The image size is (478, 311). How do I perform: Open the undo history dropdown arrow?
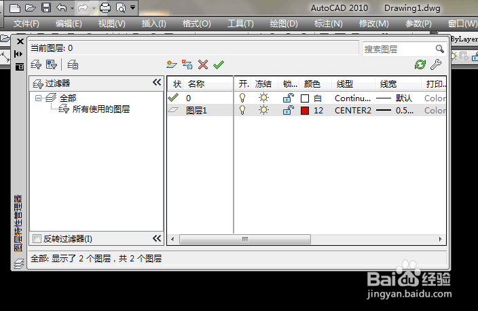coord(72,8)
